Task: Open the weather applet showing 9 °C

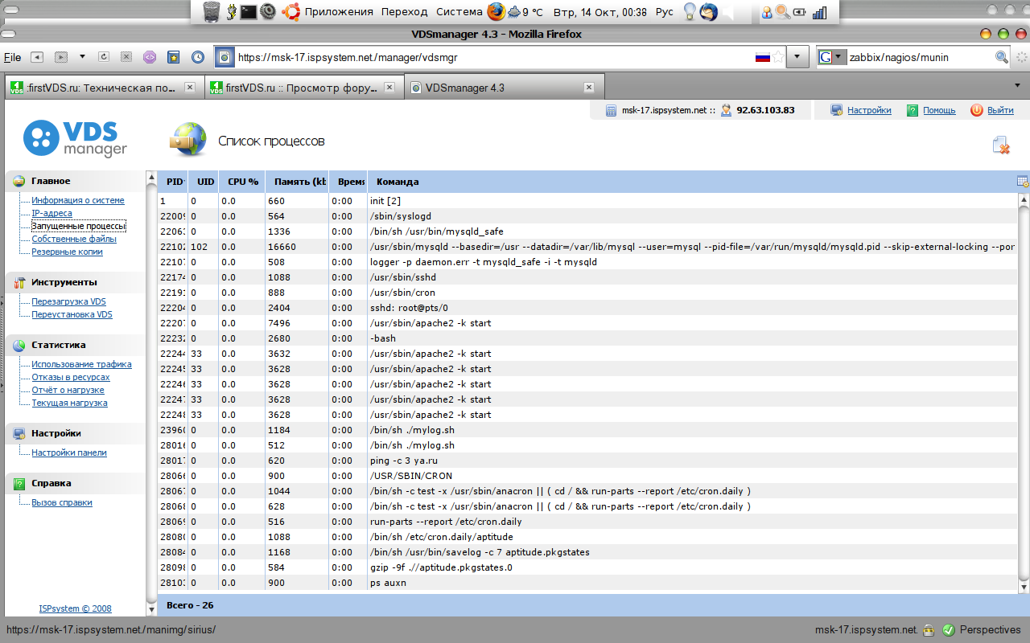Action: (525, 12)
